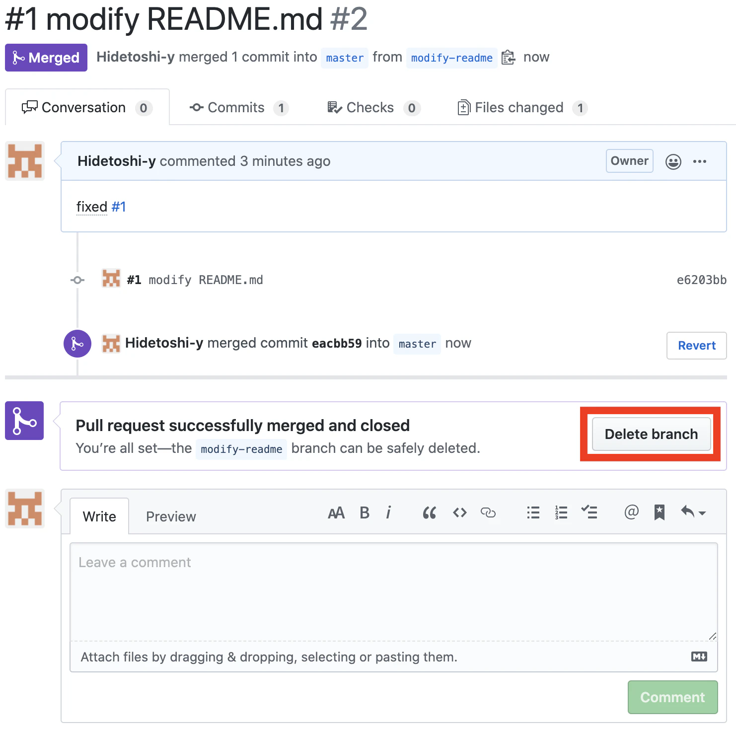The width and height of the screenshot is (736, 729).
Task: Click the large purple merge icon by merged notice
Action: tap(24, 421)
